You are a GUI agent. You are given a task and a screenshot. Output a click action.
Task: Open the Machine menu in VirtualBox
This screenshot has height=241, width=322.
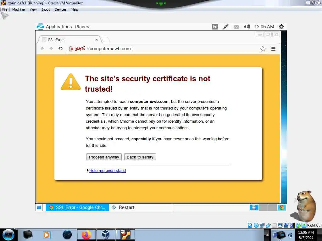[18, 9]
